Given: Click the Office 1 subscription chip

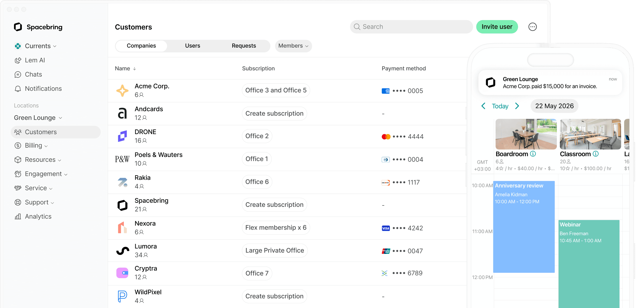Looking at the screenshot, I should pyautogui.click(x=257, y=159).
